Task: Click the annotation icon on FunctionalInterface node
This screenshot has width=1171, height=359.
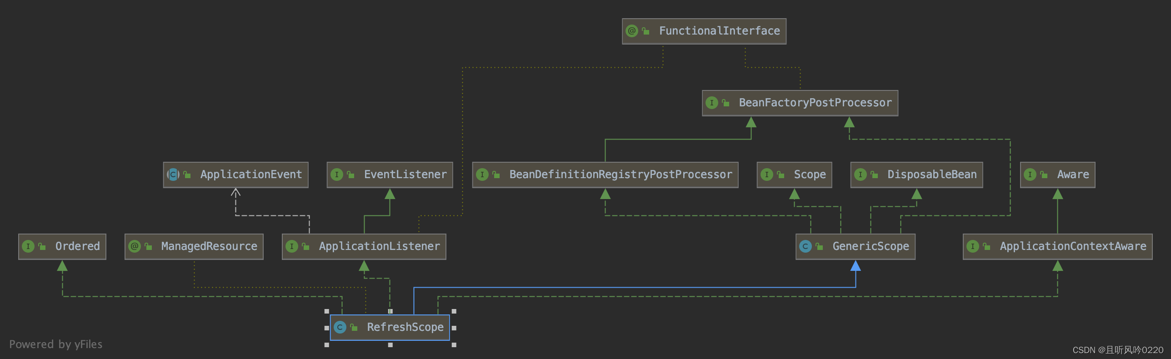Action: pos(632,31)
